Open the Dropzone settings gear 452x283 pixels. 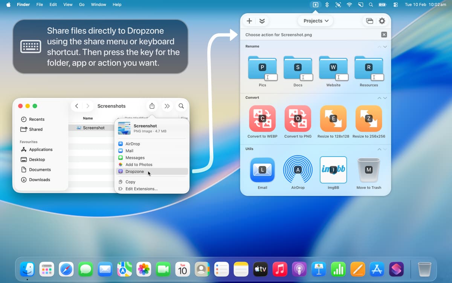(x=382, y=21)
